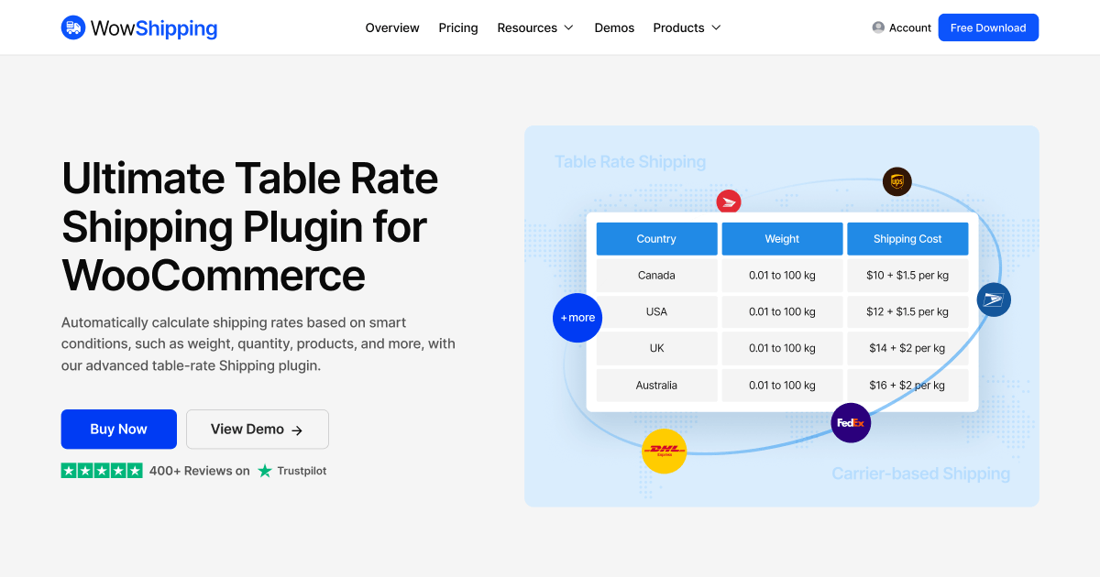The image size is (1100, 577).
Task: Click the Country column header
Action: point(656,238)
